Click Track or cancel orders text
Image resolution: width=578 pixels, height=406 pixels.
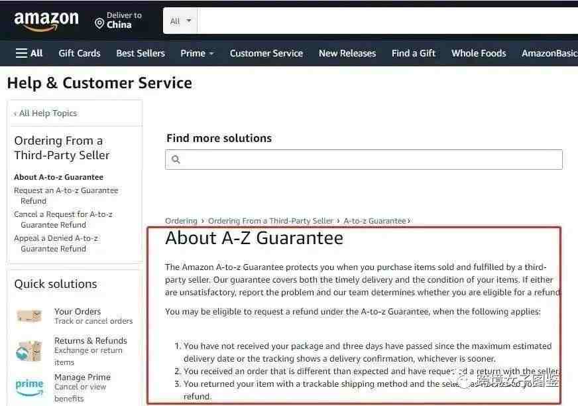coord(93,321)
